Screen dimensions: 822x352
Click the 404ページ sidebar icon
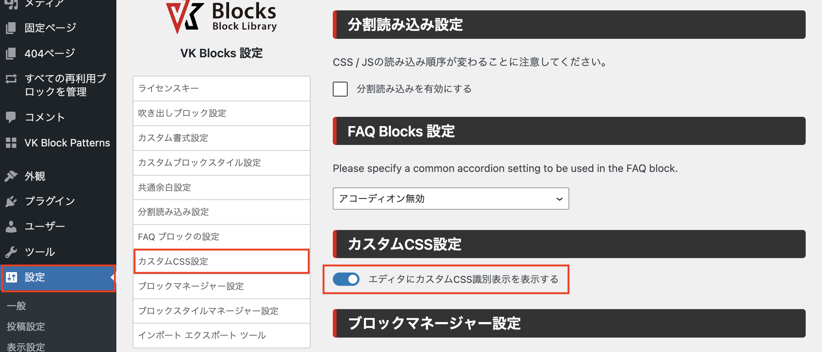[11, 54]
